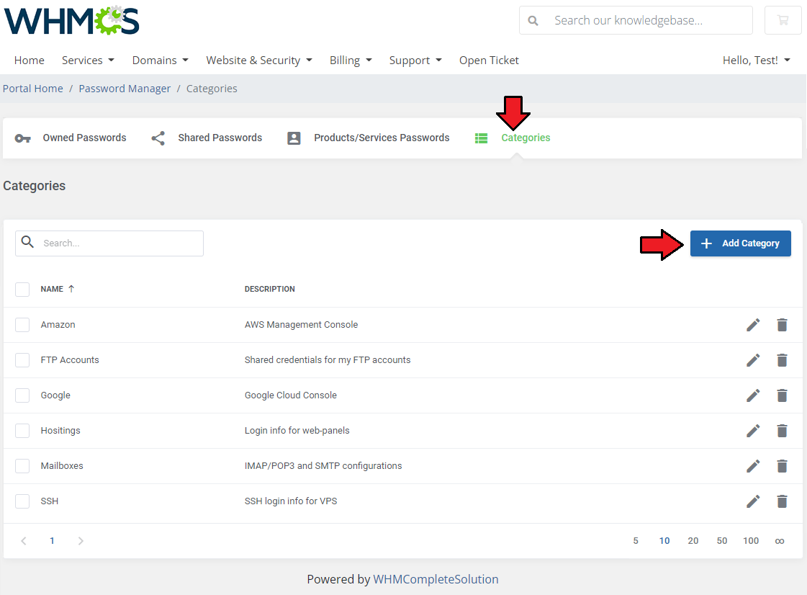The width and height of the screenshot is (807, 595).
Task: Open the Hello, Test! account dropdown
Action: pyautogui.click(x=756, y=61)
